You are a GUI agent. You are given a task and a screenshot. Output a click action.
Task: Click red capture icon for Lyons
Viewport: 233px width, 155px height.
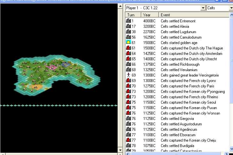click(x=128, y=80)
